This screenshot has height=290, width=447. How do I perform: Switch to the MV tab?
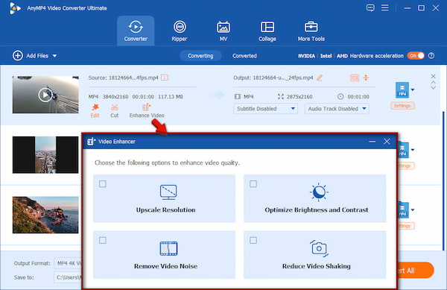coord(223,31)
